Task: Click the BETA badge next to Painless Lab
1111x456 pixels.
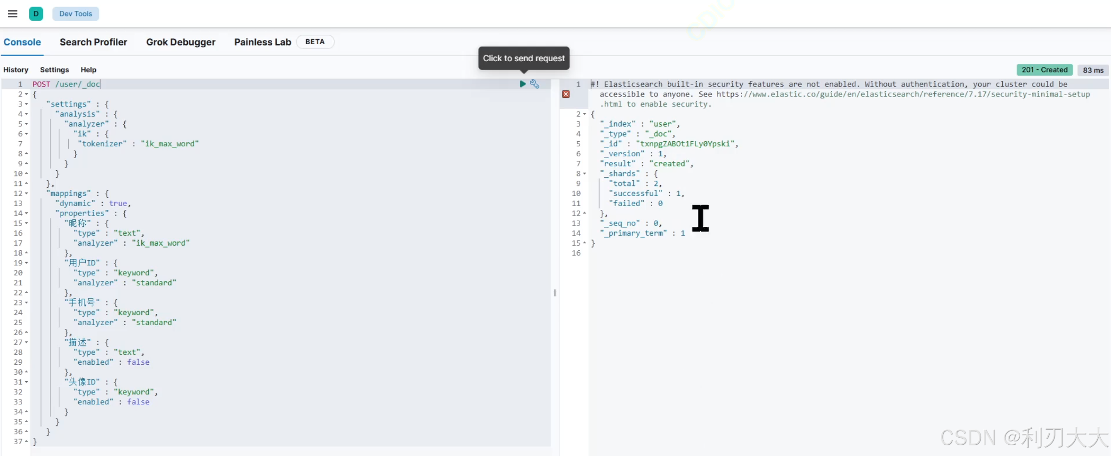Action: tap(315, 42)
